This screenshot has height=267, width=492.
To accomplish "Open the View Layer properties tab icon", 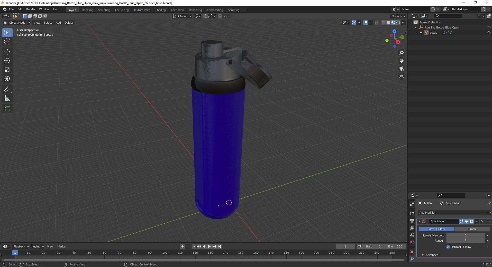I will click(x=412, y=228).
